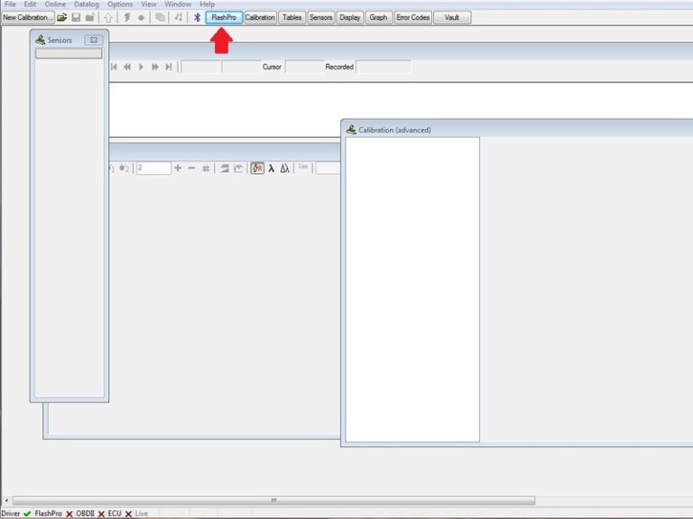Open the FlashPro window button
693x519 pixels.
[x=224, y=18]
